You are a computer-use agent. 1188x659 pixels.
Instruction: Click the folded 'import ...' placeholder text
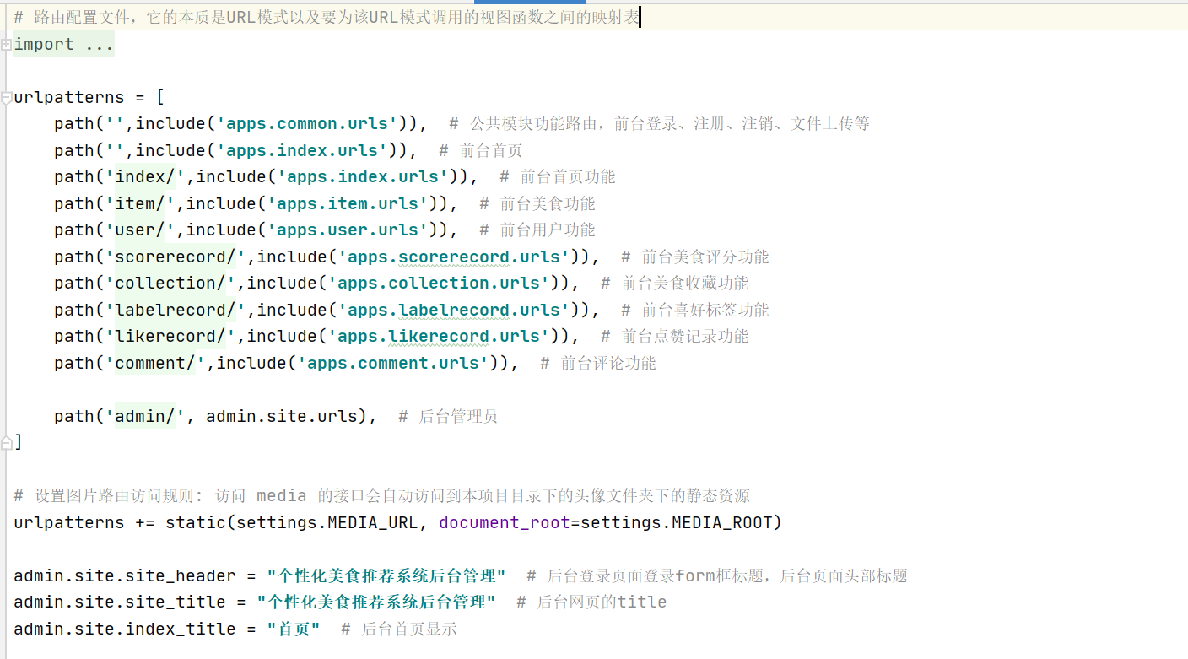(64, 44)
